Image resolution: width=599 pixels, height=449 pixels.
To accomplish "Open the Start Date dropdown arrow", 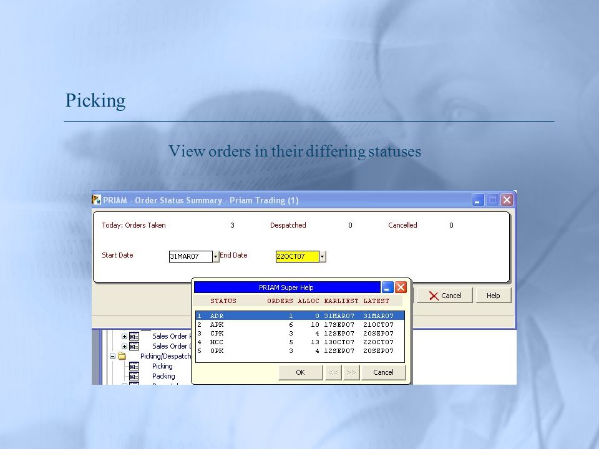I will click(x=215, y=256).
